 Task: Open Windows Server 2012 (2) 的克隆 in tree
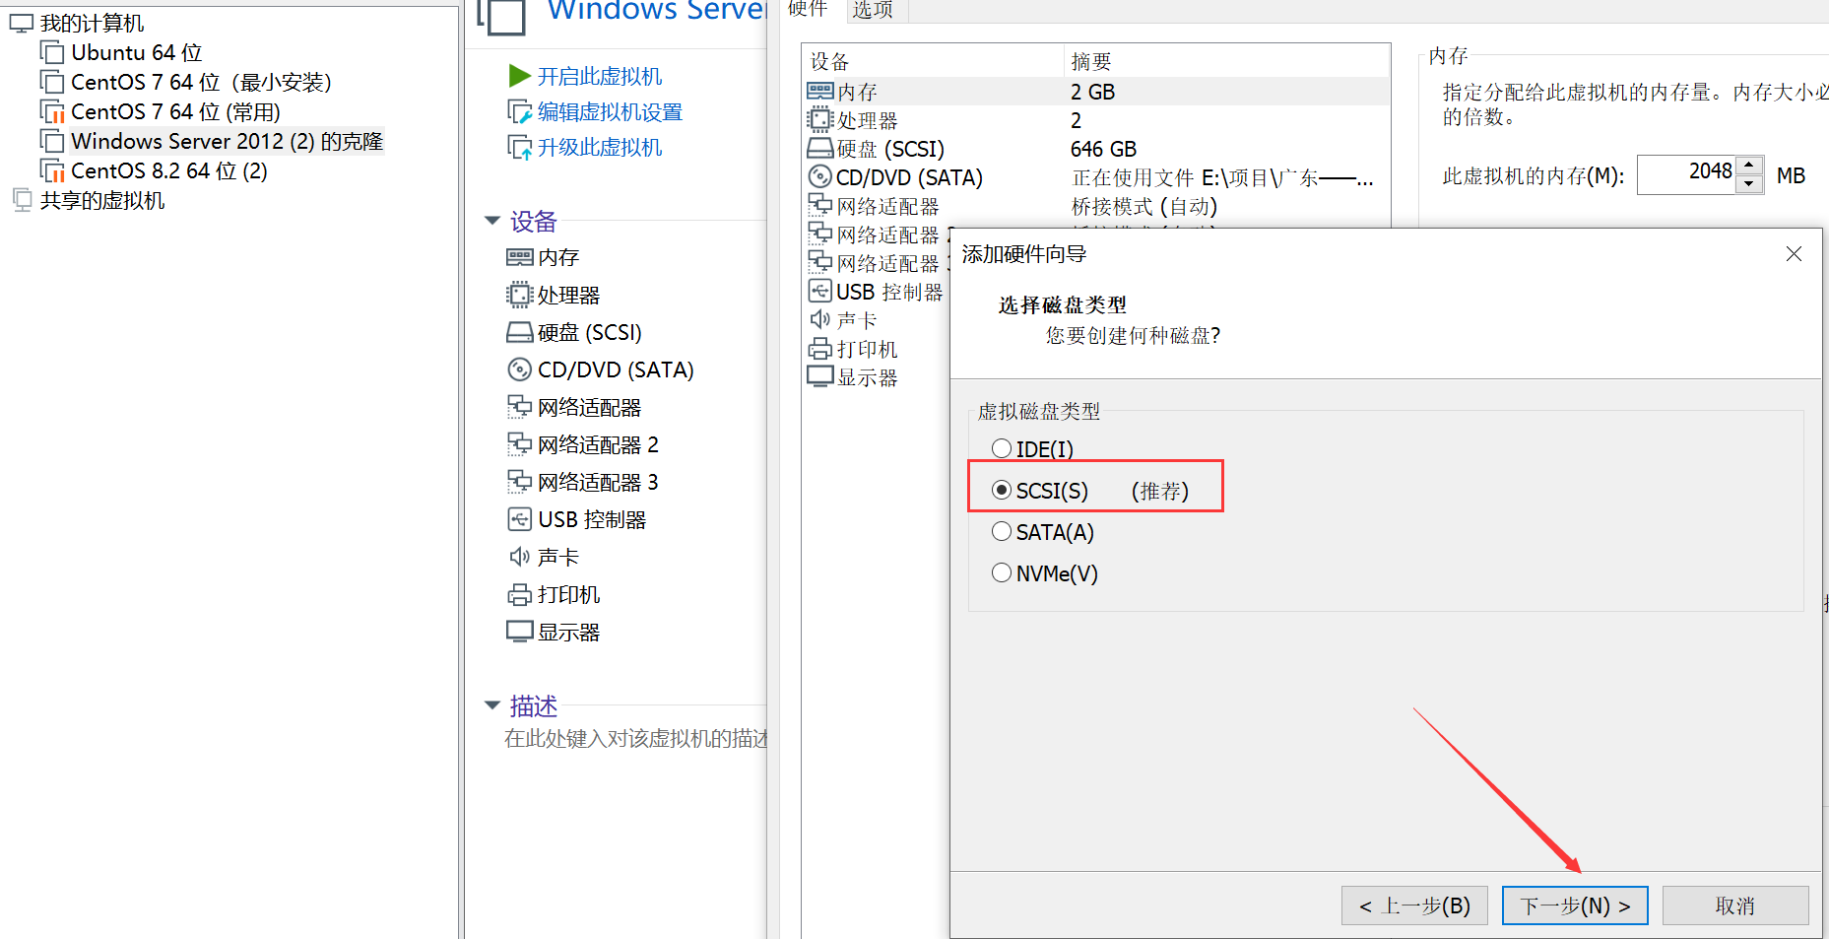coord(227,141)
